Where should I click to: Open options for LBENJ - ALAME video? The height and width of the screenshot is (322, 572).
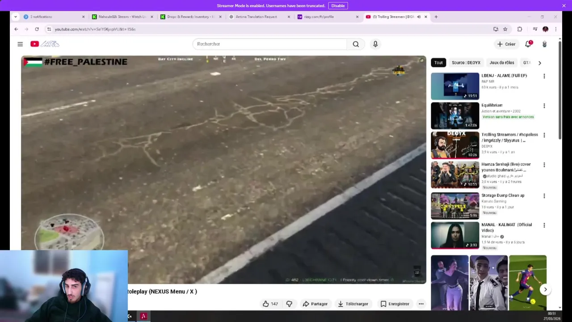pos(544,76)
